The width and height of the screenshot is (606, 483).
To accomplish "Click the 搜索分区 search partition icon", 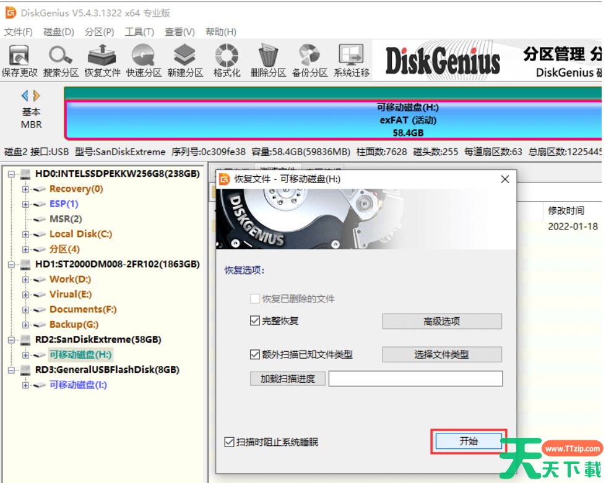I will click(x=61, y=61).
